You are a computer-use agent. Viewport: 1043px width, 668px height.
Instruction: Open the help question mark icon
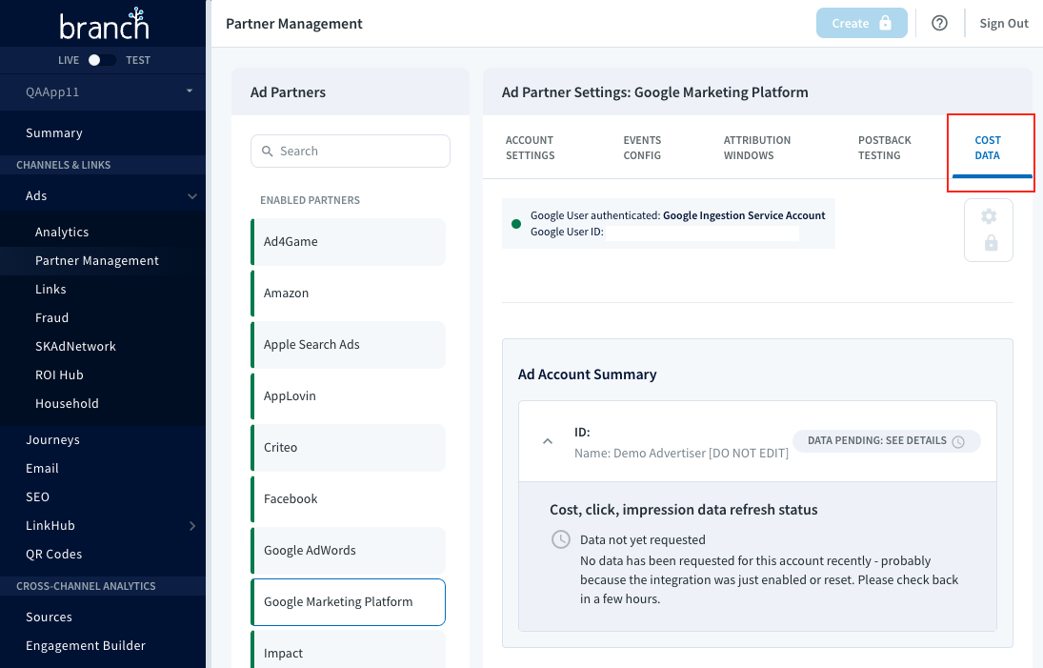(939, 23)
